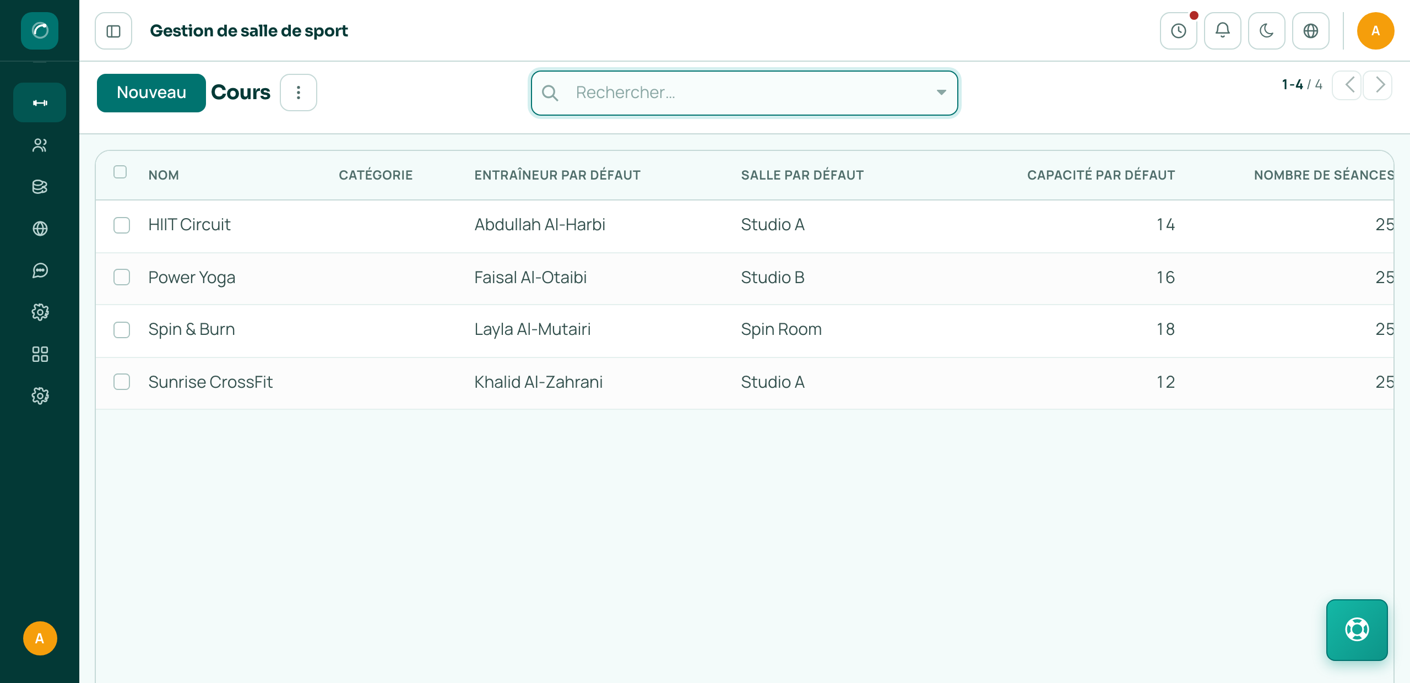Open the chat messages sidebar icon
Image resolution: width=1410 pixels, height=683 pixels.
[x=40, y=270]
